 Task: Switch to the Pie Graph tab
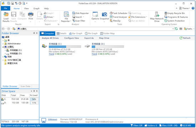(91, 33)
